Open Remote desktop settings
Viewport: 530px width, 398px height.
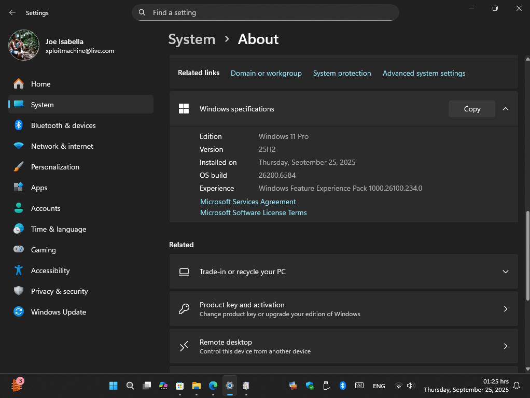point(344,346)
